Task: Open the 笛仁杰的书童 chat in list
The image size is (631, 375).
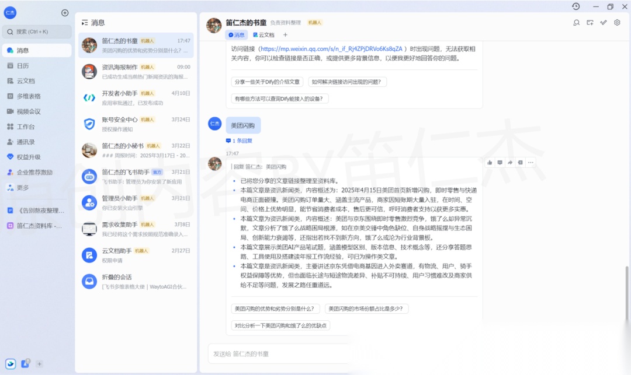Action: click(136, 45)
